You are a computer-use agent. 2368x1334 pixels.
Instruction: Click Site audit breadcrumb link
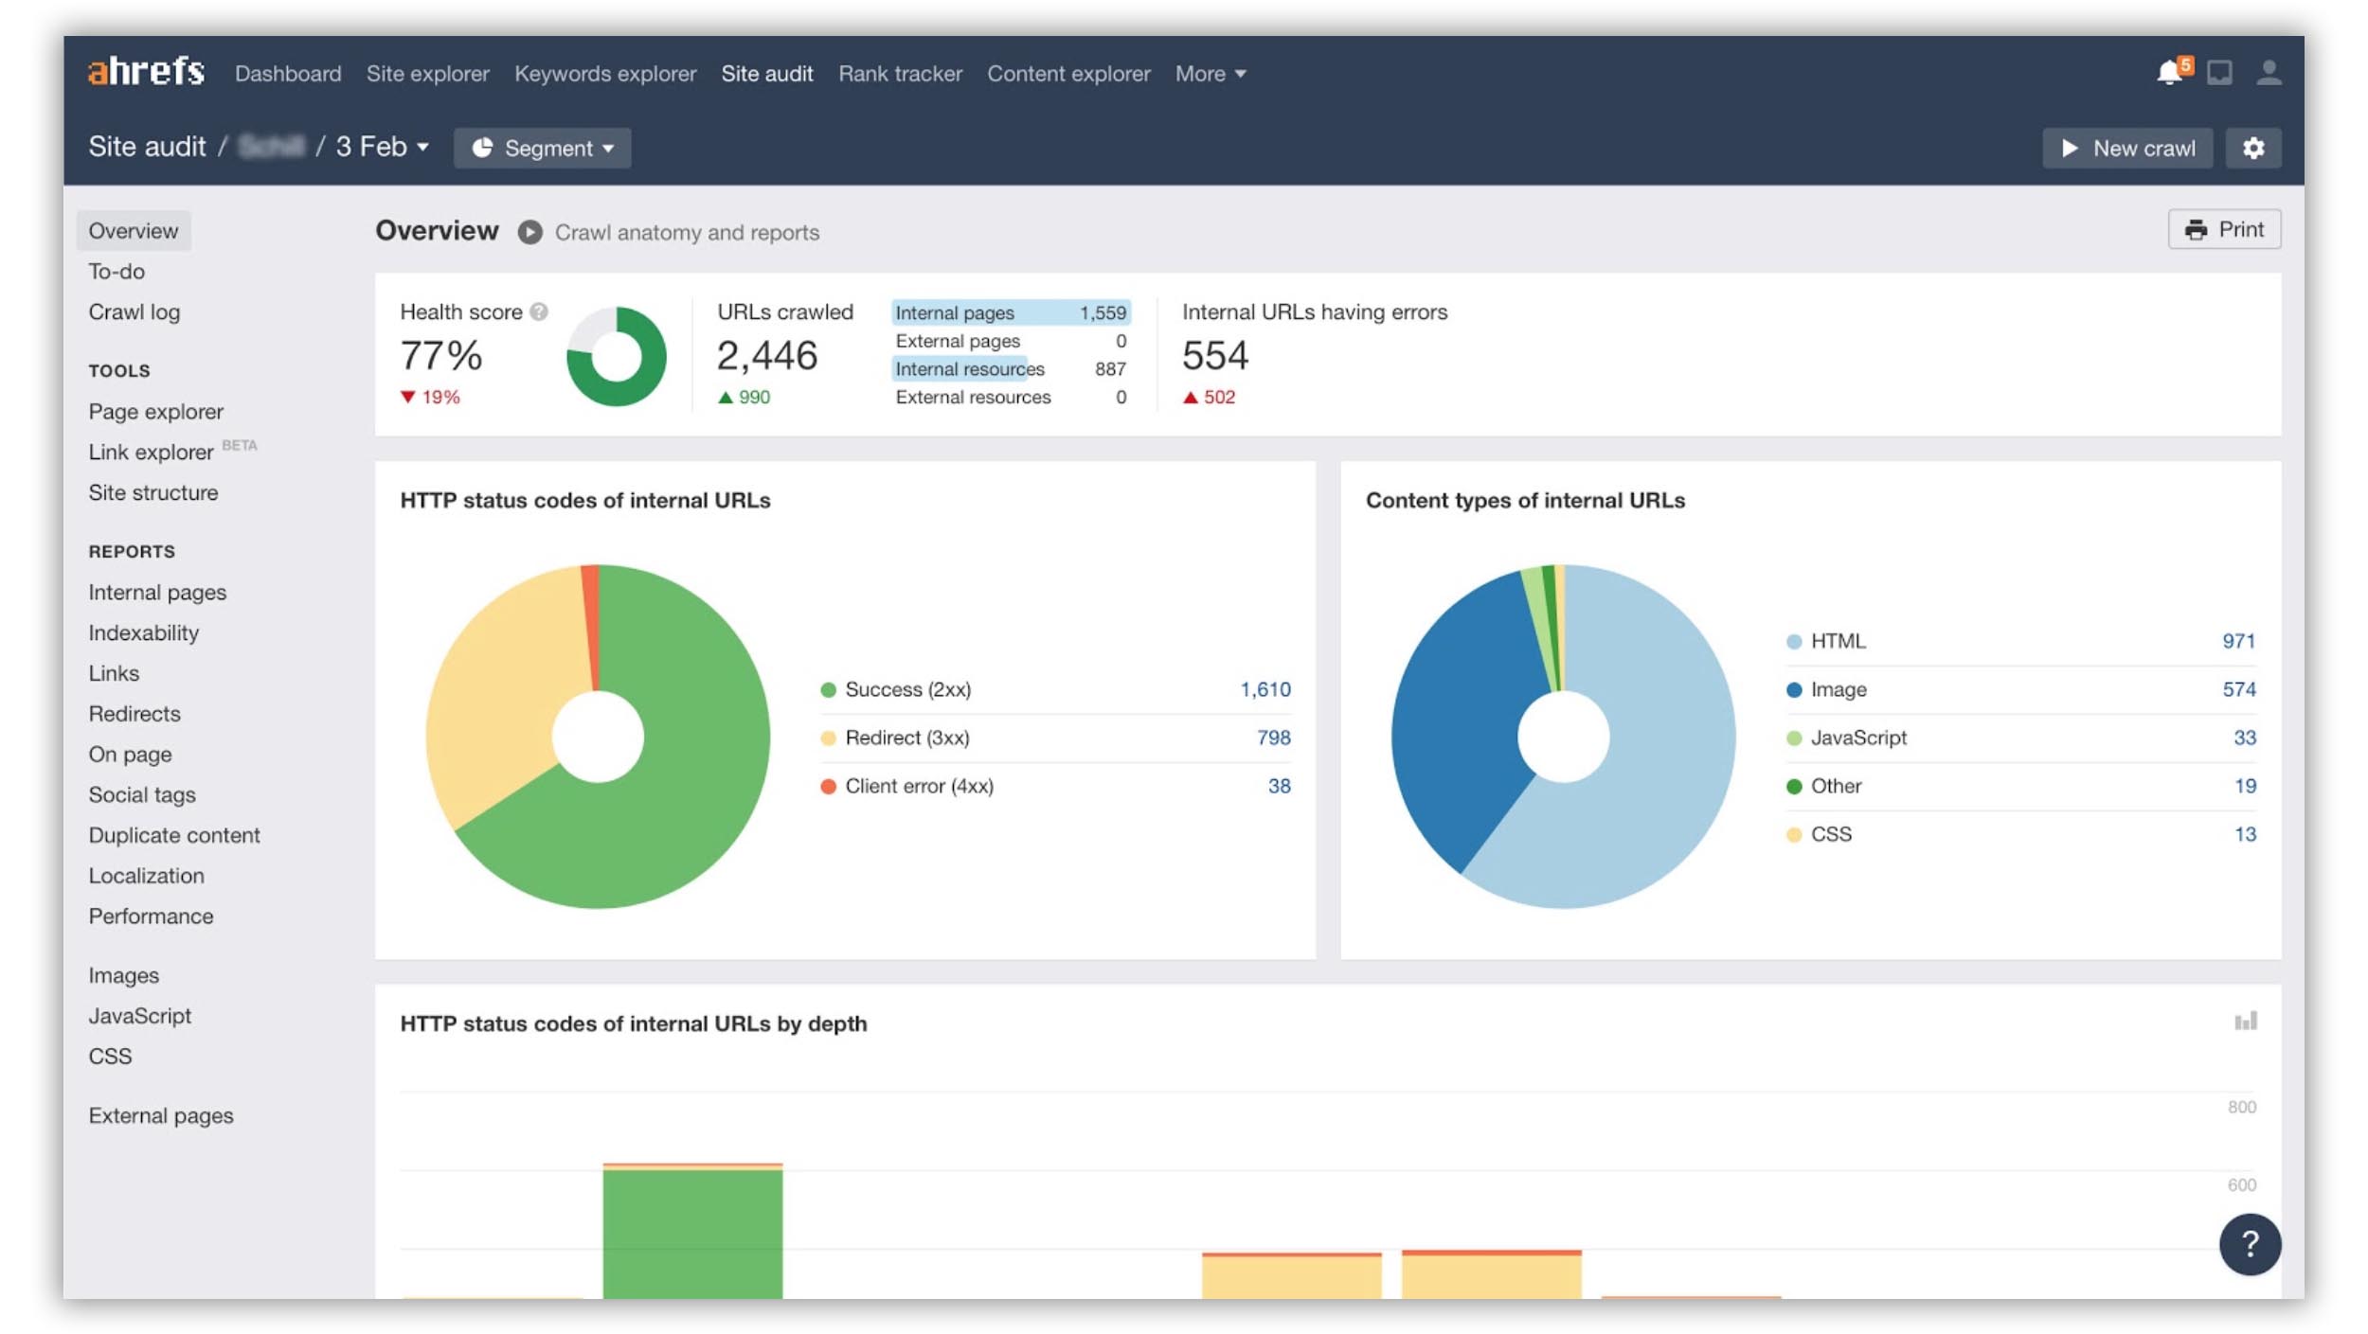click(x=147, y=147)
